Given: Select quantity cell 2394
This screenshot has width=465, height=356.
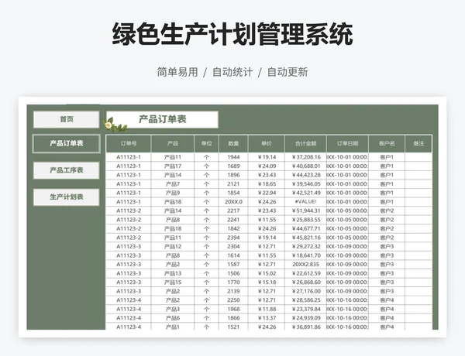Looking at the screenshot, I should pos(233,238).
